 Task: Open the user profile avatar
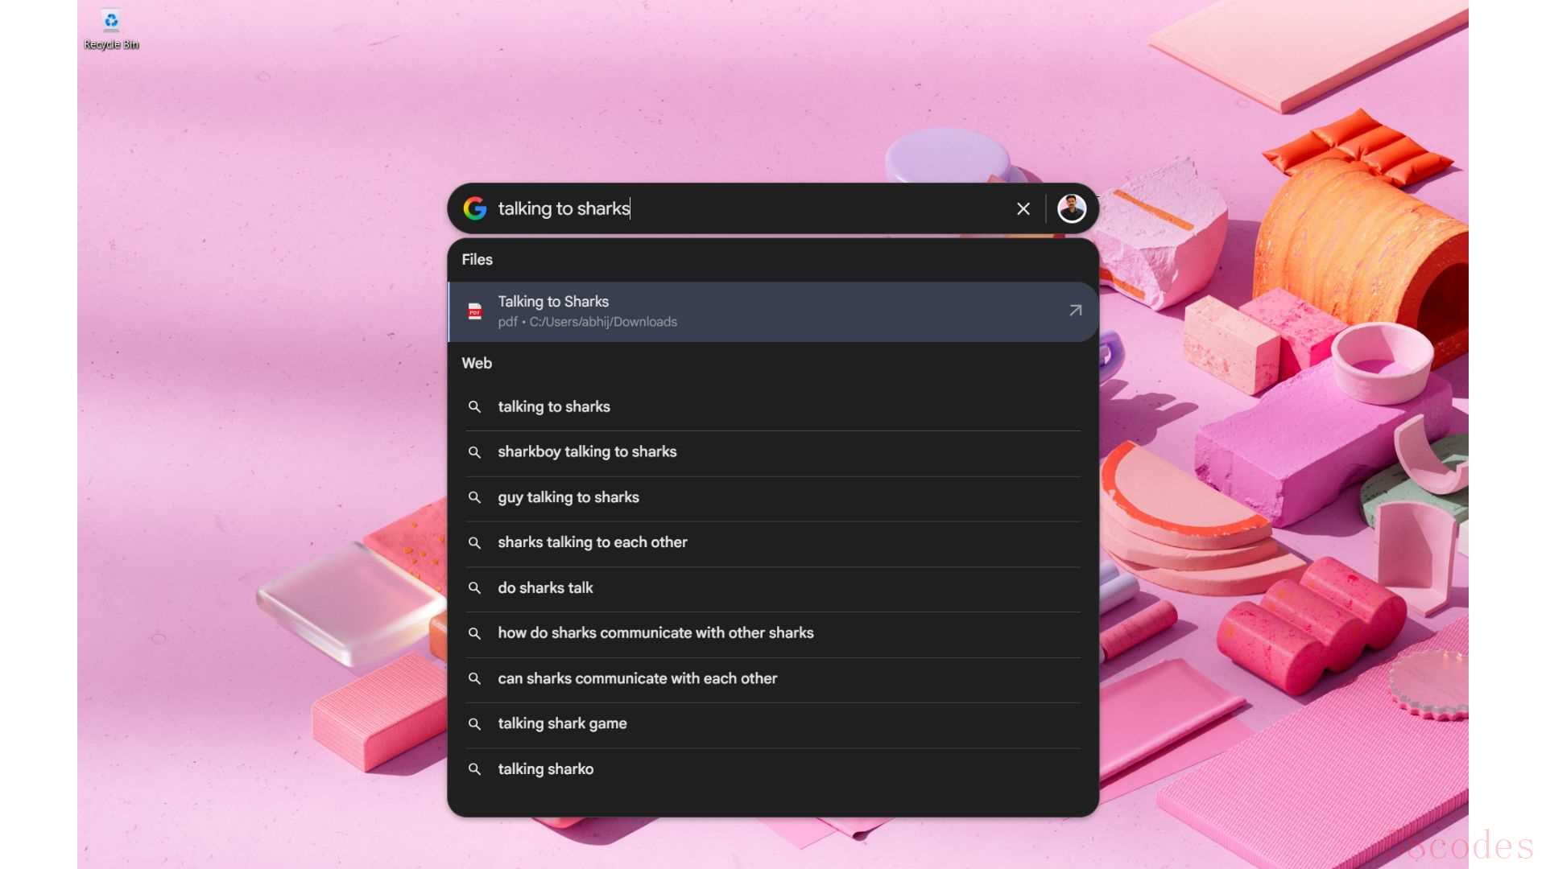1071,208
